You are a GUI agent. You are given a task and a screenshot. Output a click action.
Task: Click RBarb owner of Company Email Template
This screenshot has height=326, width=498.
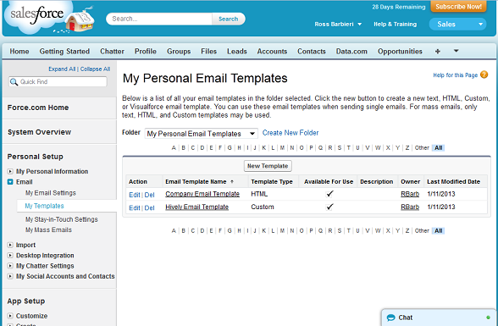coord(410,194)
